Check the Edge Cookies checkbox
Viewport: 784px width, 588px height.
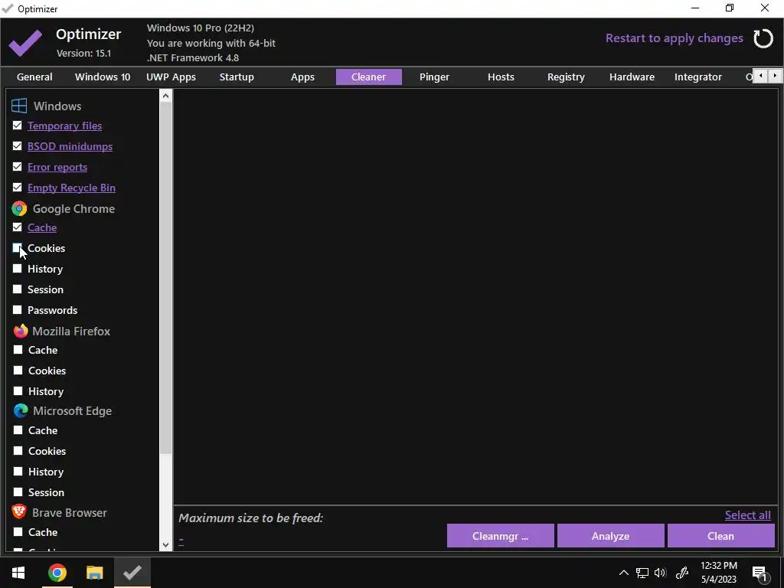(x=18, y=451)
